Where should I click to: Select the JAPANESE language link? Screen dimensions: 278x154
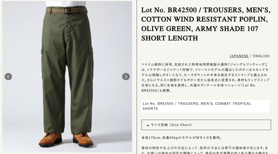coord(239,56)
